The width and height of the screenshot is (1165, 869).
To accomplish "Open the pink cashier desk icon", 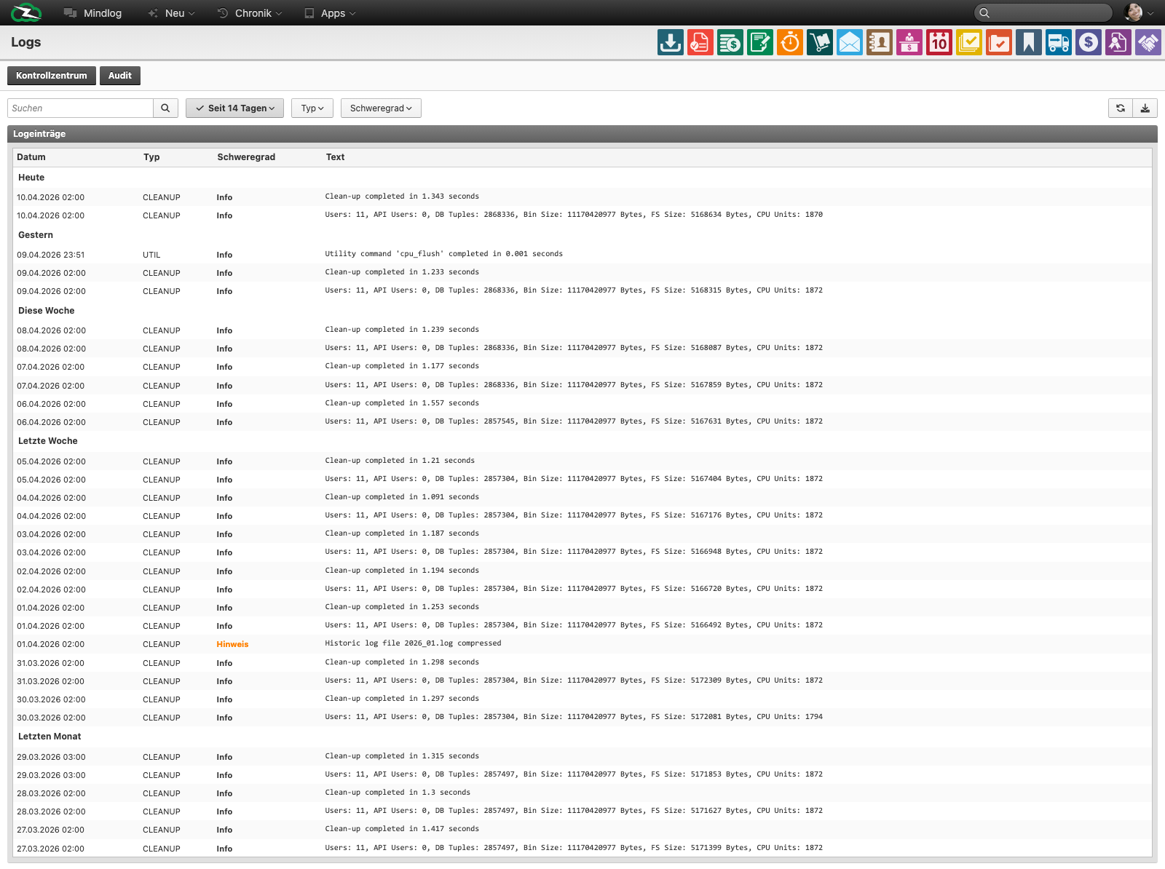I will [909, 42].
